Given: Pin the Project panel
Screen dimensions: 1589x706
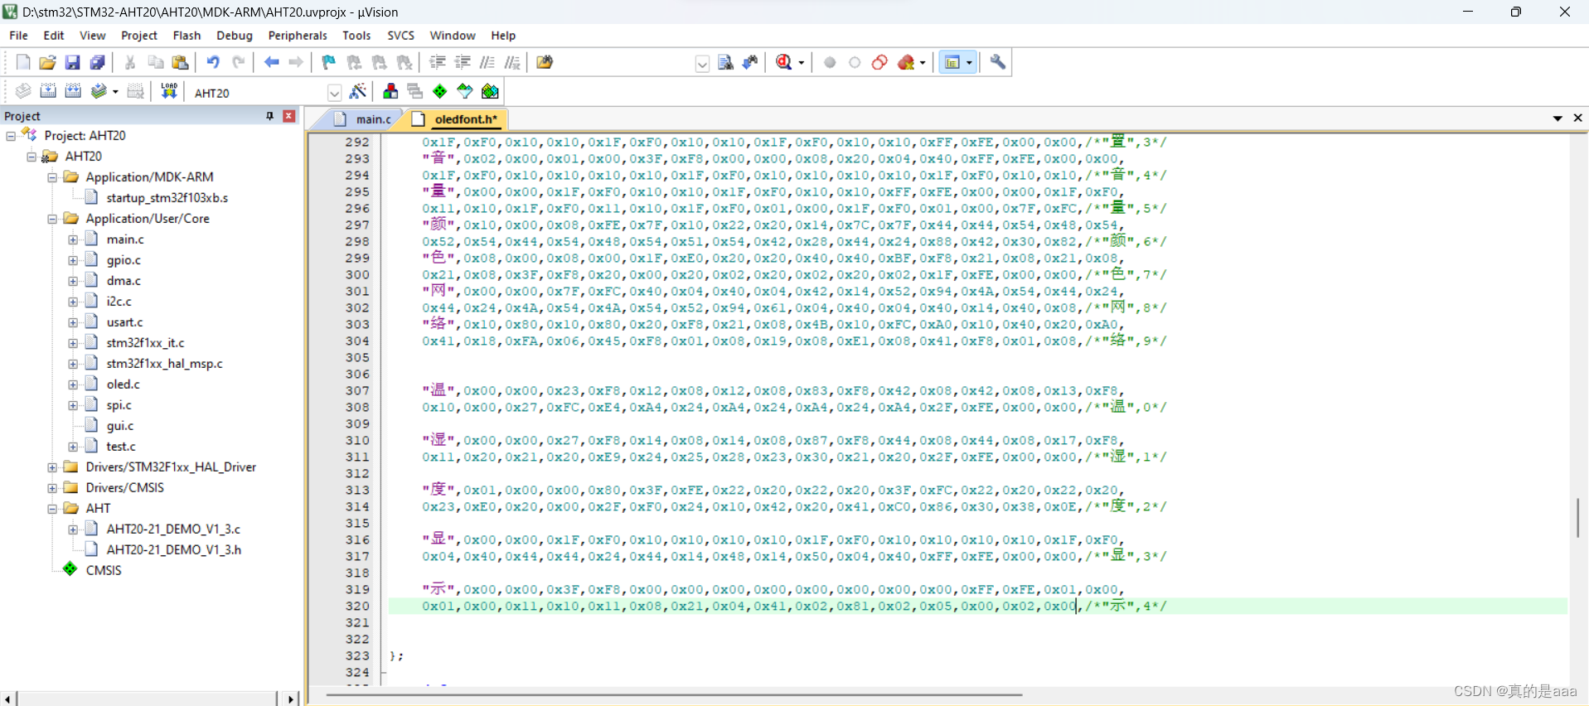Looking at the screenshot, I should [x=269, y=116].
